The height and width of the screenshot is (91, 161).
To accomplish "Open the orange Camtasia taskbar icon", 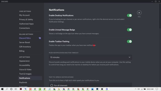I will pyautogui.click(x=30, y=89).
